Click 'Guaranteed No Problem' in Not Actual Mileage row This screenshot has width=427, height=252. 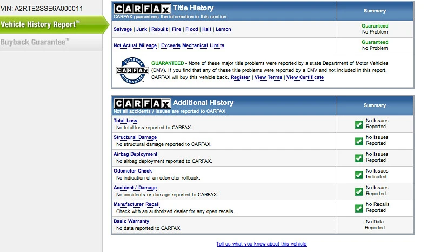click(375, 45)
